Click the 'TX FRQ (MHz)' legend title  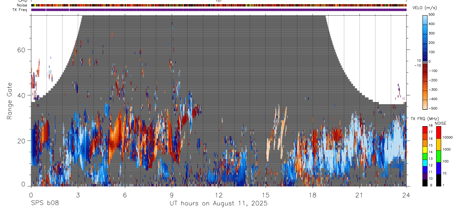[425, 118]
